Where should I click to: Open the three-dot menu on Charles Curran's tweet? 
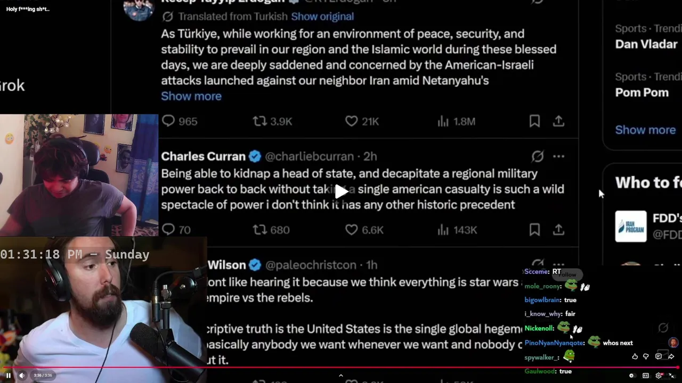point(558,156)
